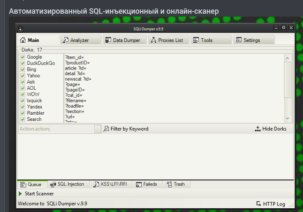Image resolution: width=303 pixels, height=212 pixels.
Task: Click the newscat ?id= dork line
Action: (78, 79)
